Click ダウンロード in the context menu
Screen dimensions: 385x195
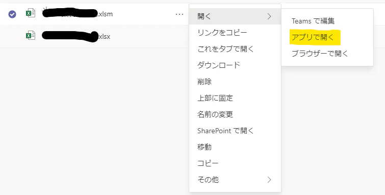pyautogui.click(x=235, y=65)
